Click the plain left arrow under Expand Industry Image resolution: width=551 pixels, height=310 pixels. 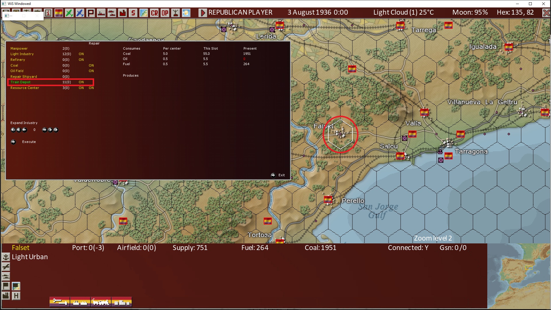(25, 130)
